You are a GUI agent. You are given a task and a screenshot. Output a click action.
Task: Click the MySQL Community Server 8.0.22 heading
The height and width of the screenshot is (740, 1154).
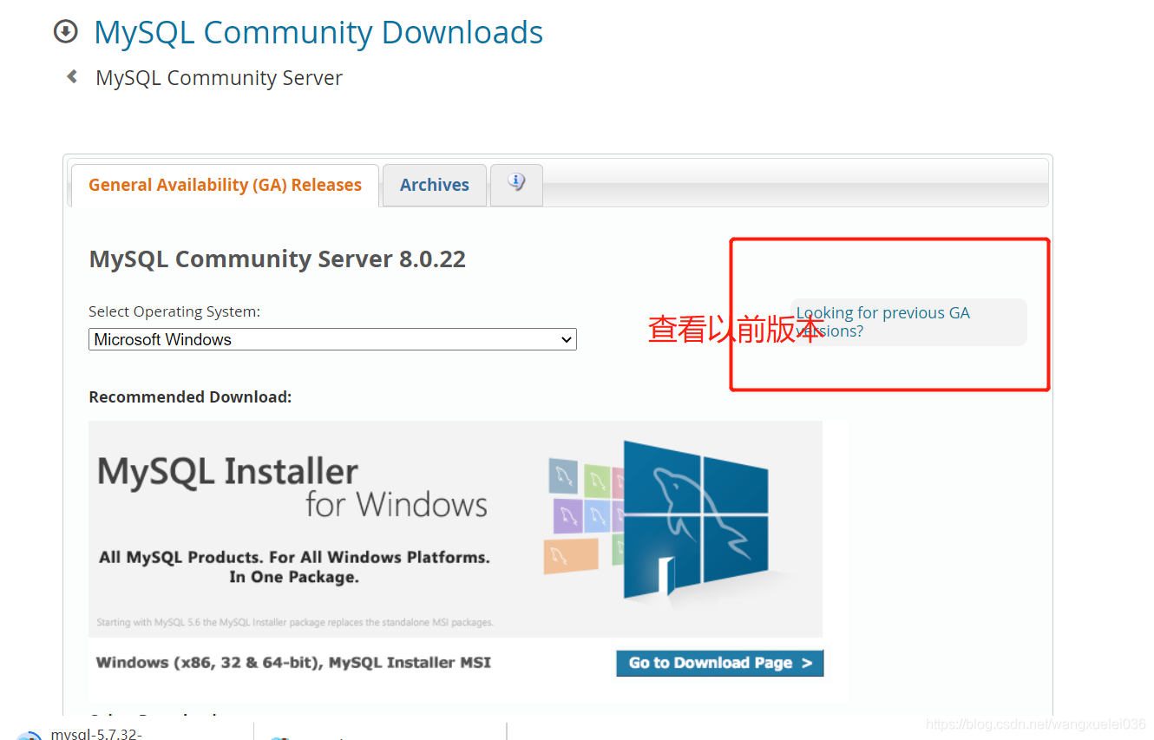[x=277, y=259]
